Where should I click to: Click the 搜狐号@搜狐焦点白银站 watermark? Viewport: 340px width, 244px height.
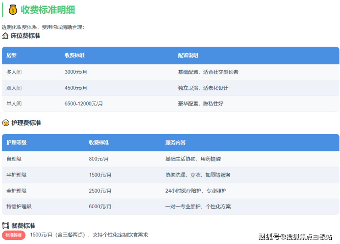click(x=295, y=237)
